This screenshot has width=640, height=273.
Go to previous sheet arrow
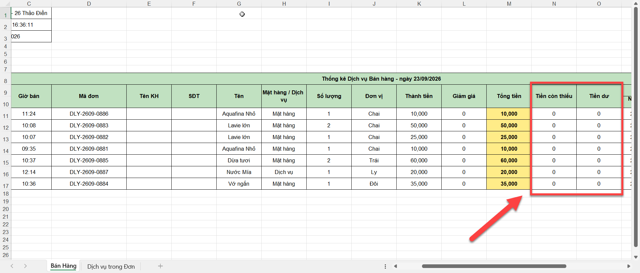(12, 266)
